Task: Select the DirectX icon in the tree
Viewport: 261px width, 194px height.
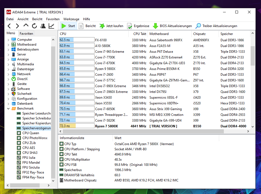Action: (x=14, y=79)
